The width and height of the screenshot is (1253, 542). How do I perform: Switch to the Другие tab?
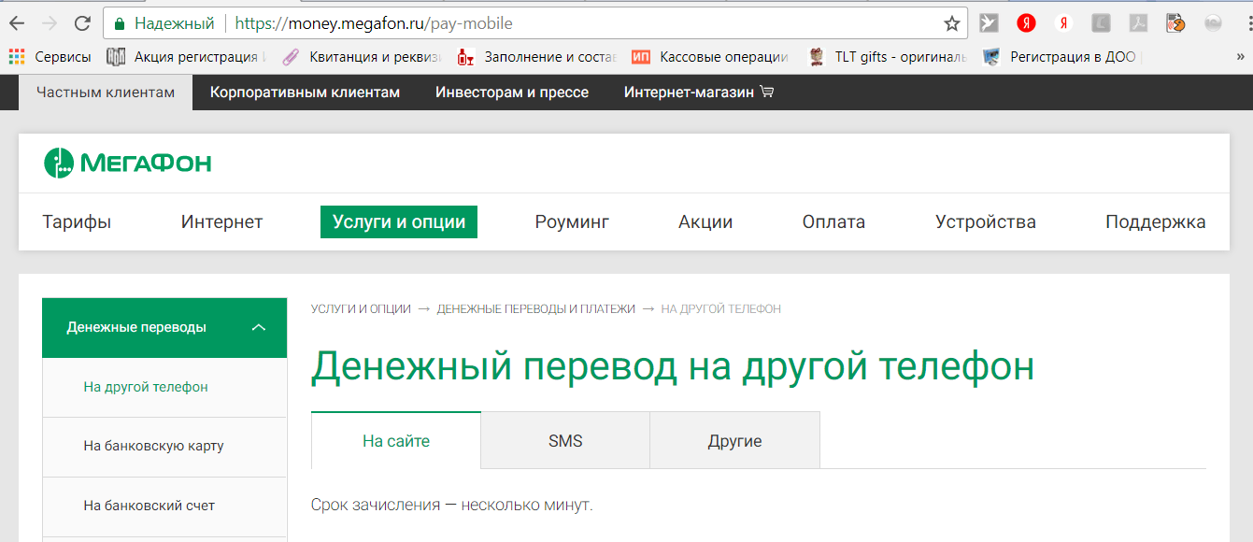click(735, 441)
